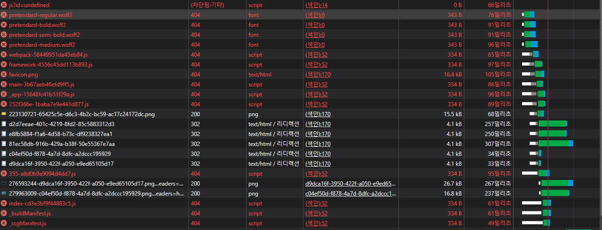Click thumbnail icon of 279963009 png request

click(x=4, y=194)
